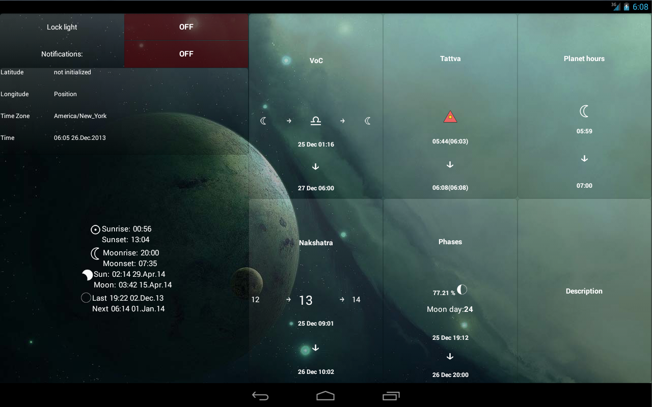Open the Android Home screen button
652x407 pixels.
(x=325, y=396)
